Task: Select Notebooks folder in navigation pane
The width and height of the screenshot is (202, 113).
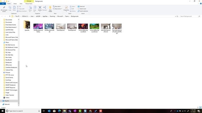Action: pos(9,62)
